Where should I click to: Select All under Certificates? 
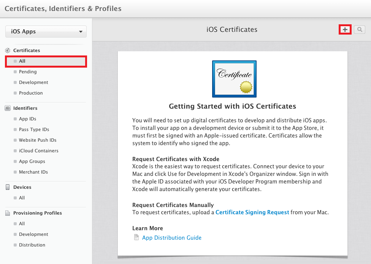(46, 61)
